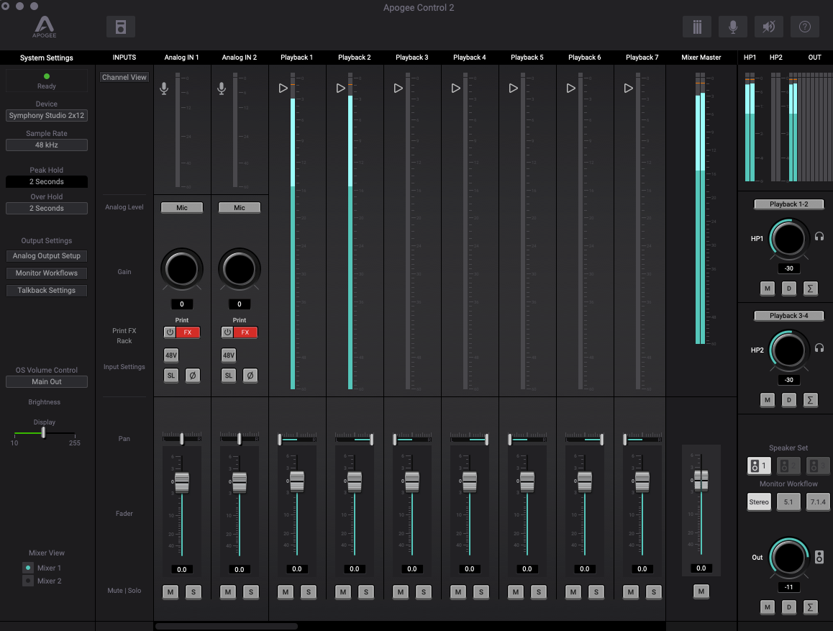
Task: Click the speaker mute icon in top toolbar
Action: 768,27
